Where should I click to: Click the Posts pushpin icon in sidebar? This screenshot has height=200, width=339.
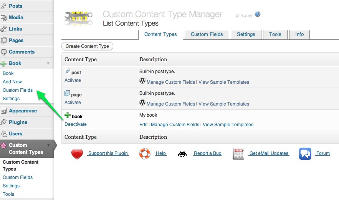tap(3, 6)
